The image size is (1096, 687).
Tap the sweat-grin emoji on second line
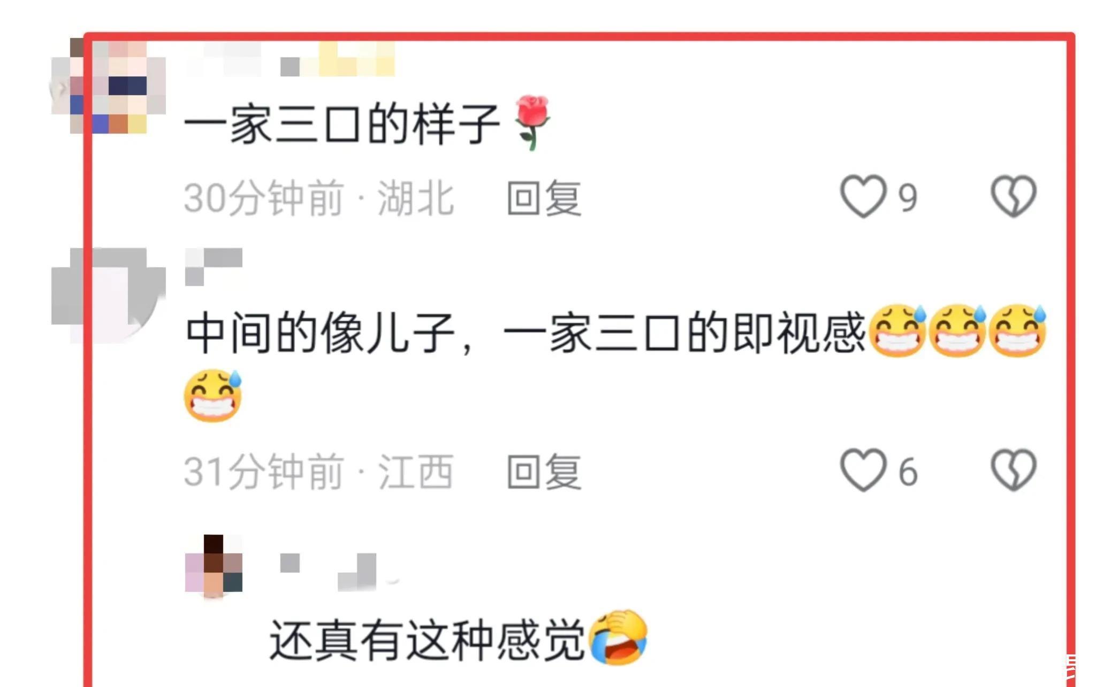213,396
